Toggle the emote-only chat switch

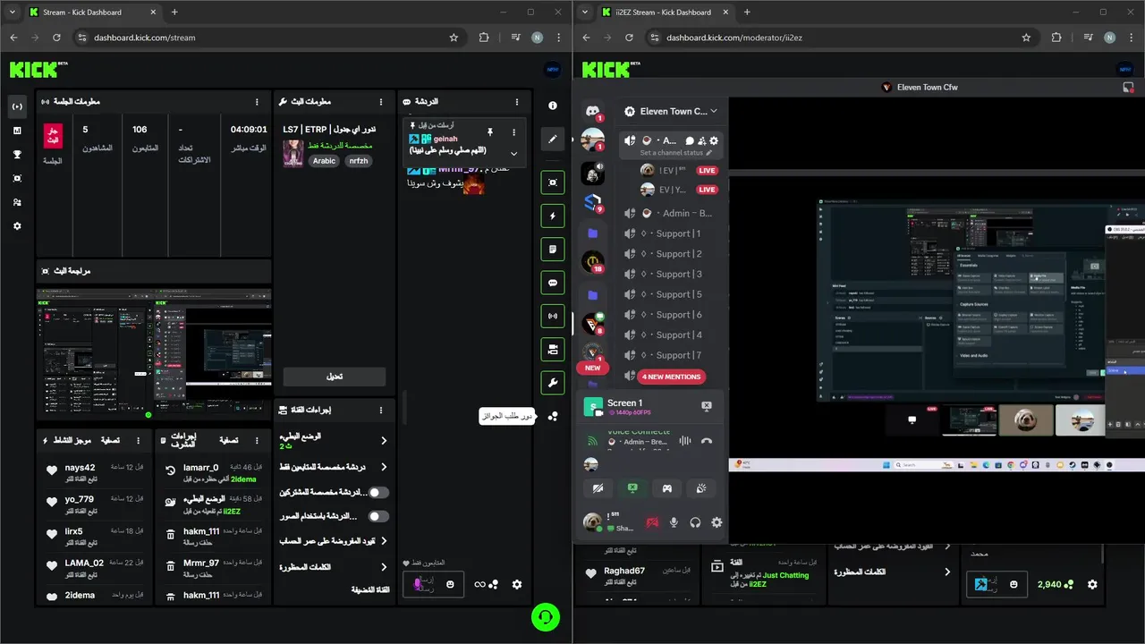(379, 516)
